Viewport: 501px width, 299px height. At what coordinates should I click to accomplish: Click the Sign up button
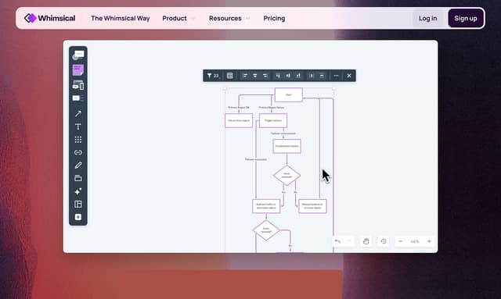[466, 18]
